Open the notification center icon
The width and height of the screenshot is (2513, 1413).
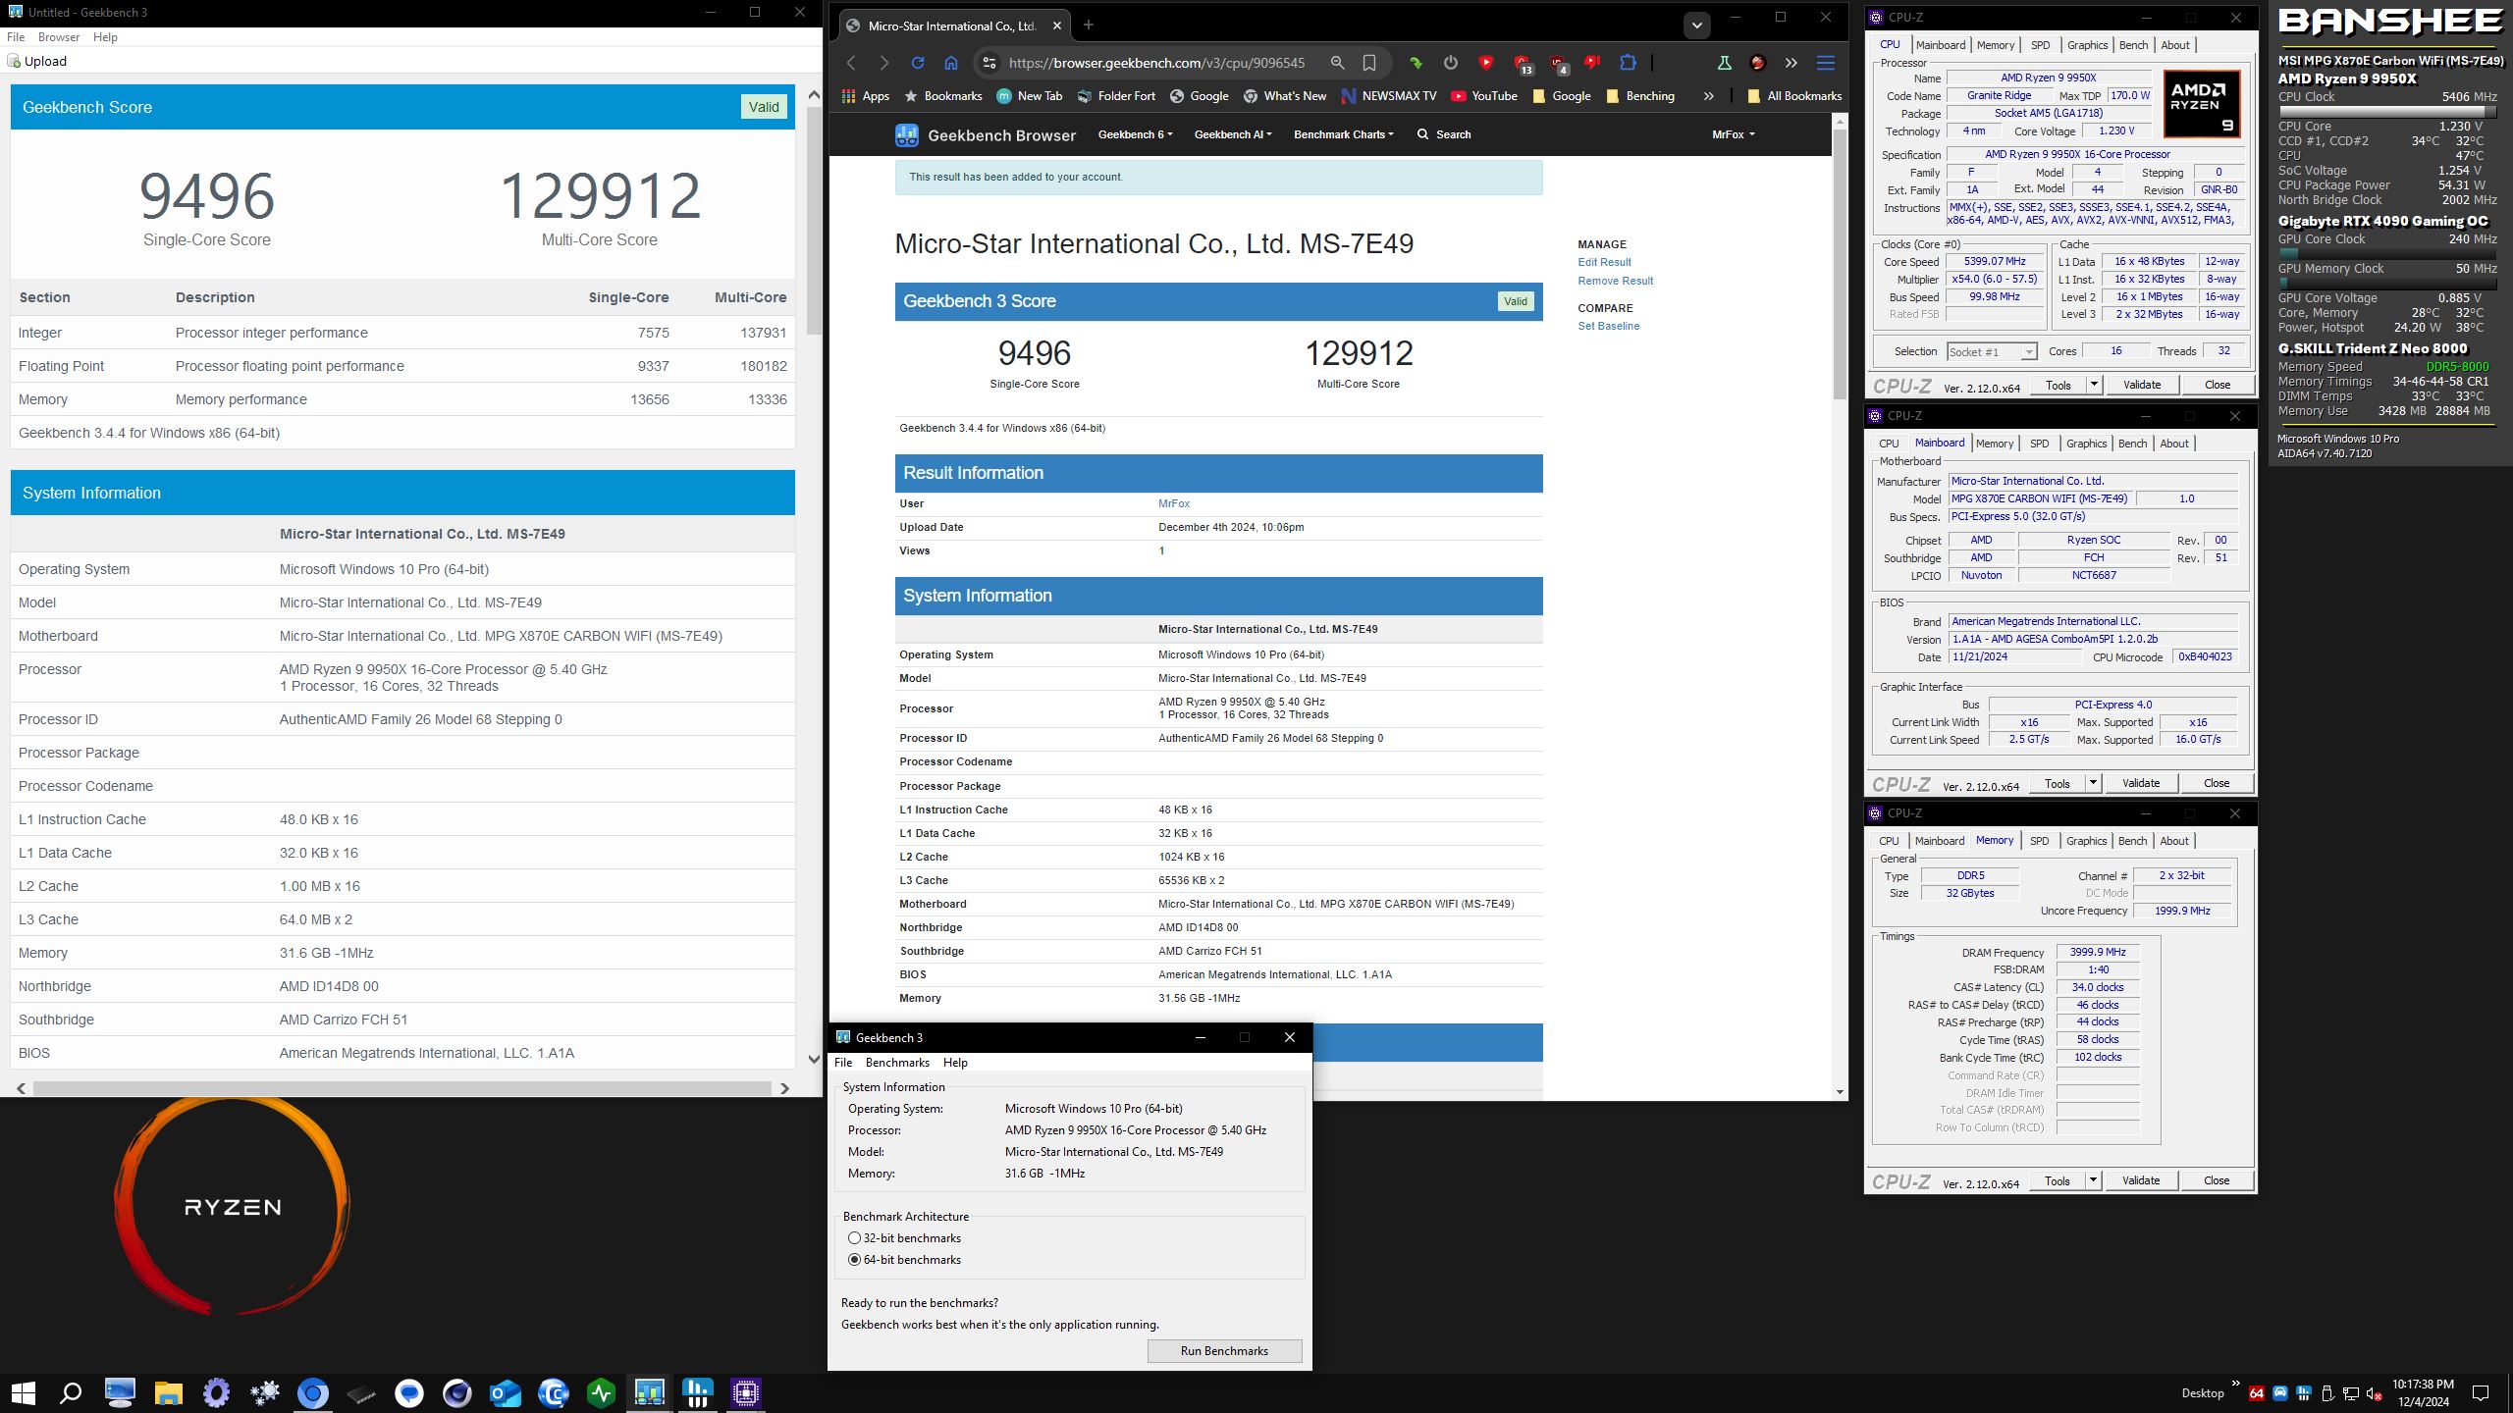point(2481,1393)
